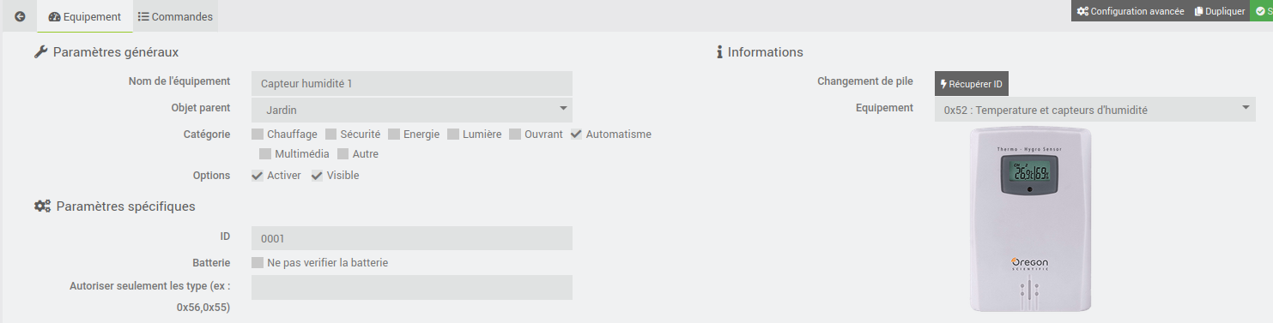This screenshot has height=323, width=1273.
Task: Click the Oregon thermo-hygro sensor image
Action: click(1029, 219)
